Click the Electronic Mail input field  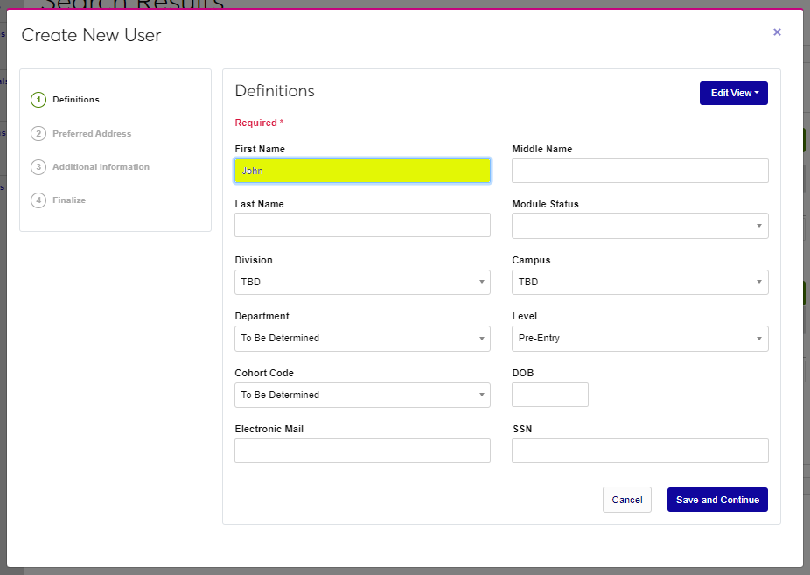click(362, 451)
